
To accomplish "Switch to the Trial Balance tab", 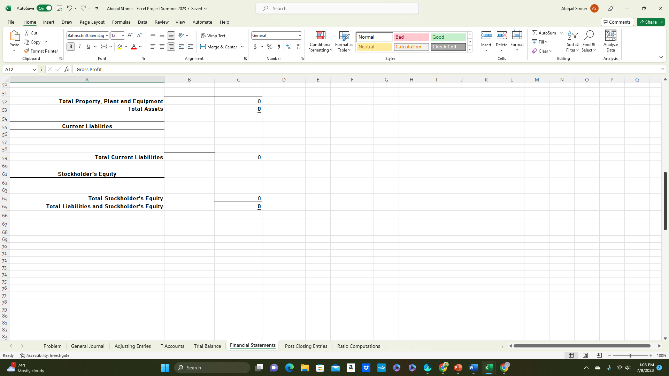I will click(x=207, y=346).
